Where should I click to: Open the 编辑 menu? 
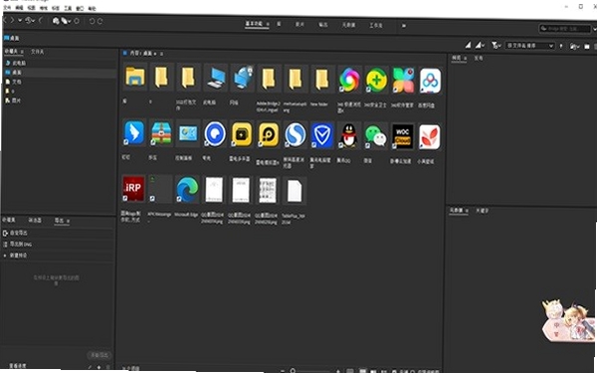pyautogui.click(x=19, y=8)
